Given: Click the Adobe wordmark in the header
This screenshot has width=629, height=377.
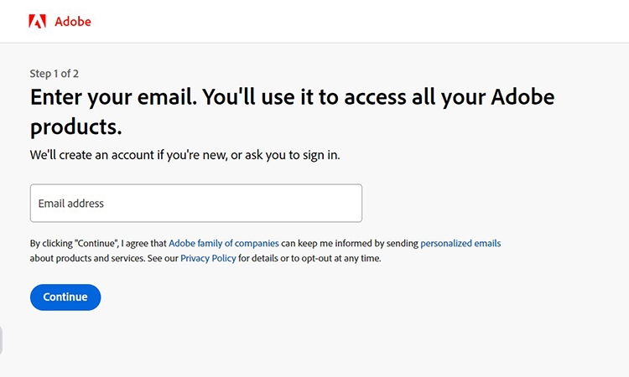Looking at the screenshot, I should coord(73,22).
